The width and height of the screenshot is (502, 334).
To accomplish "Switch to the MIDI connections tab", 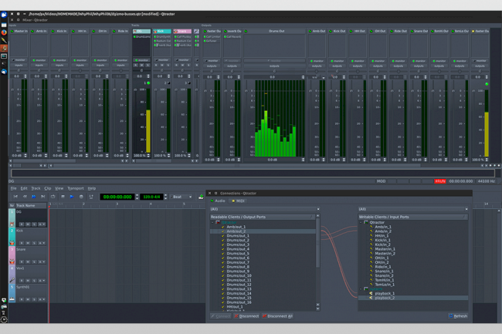I will (x=239, y=201).
